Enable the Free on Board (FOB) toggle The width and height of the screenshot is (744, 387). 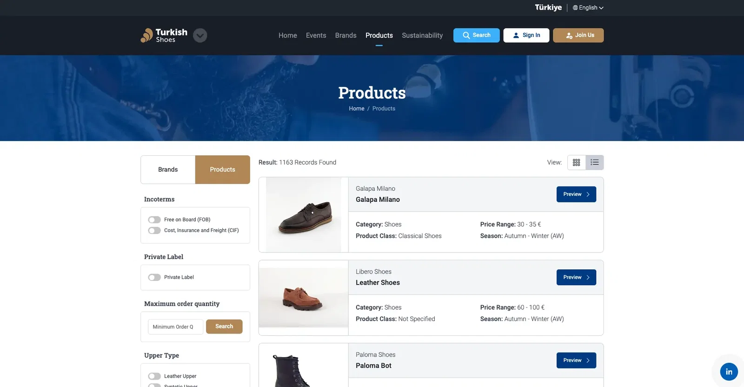coord(154,220)
